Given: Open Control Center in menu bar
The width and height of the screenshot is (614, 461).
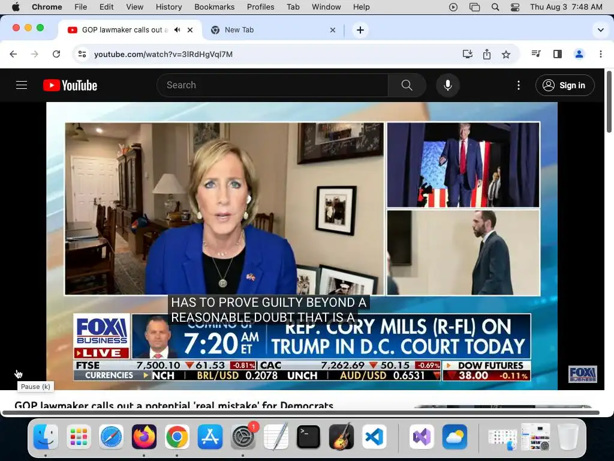Looking at the screenshot, I should [515, 7].
